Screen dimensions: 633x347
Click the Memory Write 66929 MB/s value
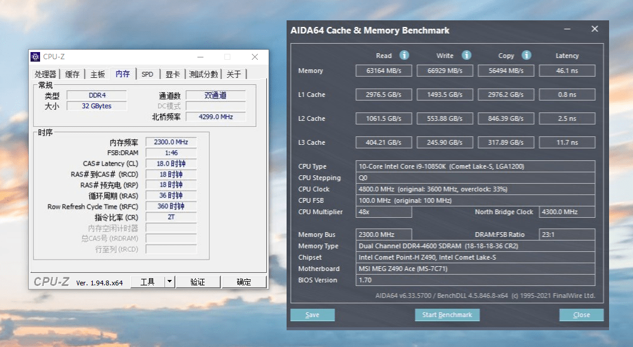pos(445,71)
